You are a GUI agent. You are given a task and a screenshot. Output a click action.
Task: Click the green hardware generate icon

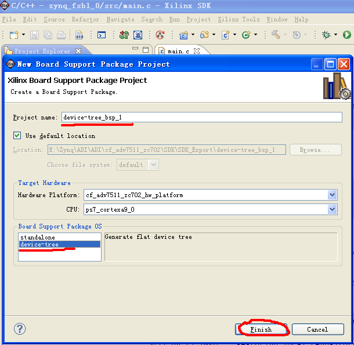pos(124,35)
